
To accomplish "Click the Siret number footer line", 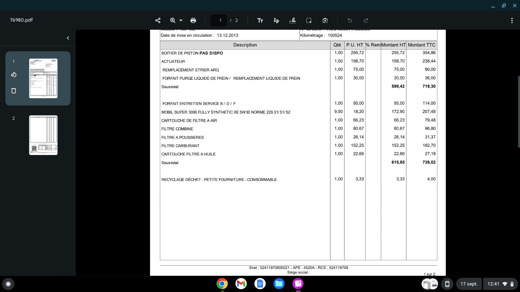I will 298,268.
